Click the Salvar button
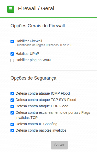Screen dimensions: 97x152 click(x=59, y=145)
